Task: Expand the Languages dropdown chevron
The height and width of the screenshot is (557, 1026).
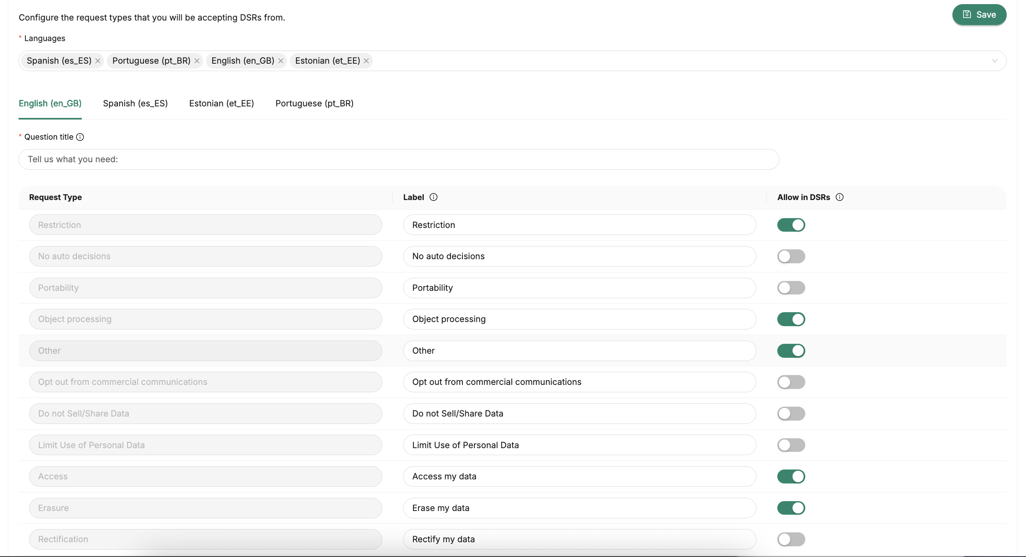Action: pos(994,61)
